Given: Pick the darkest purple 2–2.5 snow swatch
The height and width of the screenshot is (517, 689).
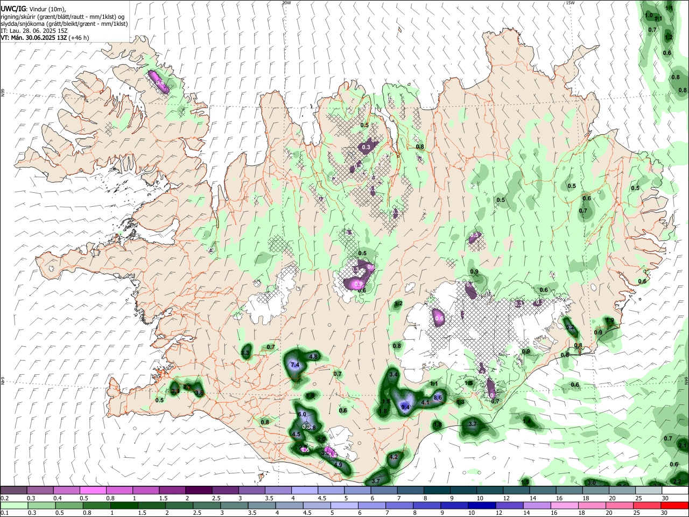Looking at the screenshot, I should pyautogui.click(x=199, y=490).
